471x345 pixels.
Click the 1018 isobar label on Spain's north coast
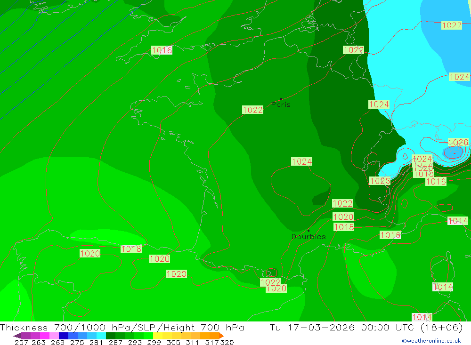[131, 249]
